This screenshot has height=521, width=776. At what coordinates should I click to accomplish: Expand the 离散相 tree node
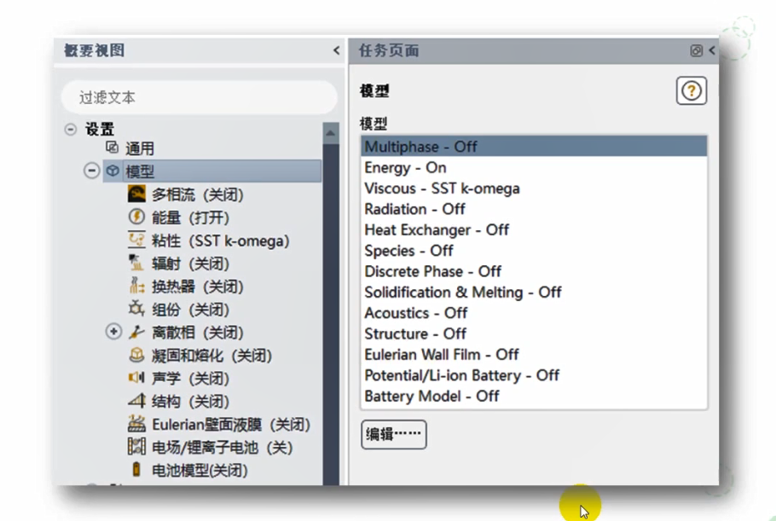113,332
